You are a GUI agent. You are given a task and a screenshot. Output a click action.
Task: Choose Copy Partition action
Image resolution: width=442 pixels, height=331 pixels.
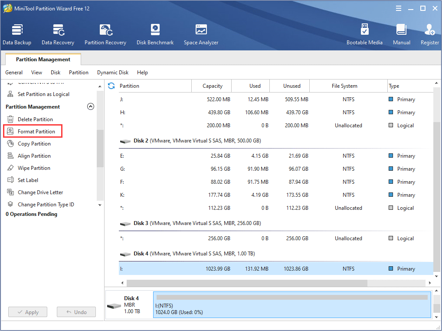(34, 144)
